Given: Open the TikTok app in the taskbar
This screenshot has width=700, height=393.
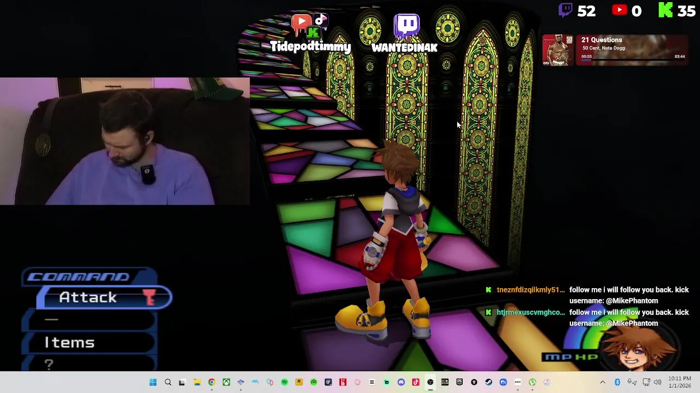Looking at the screenshot, I should (x=416, y=382).
